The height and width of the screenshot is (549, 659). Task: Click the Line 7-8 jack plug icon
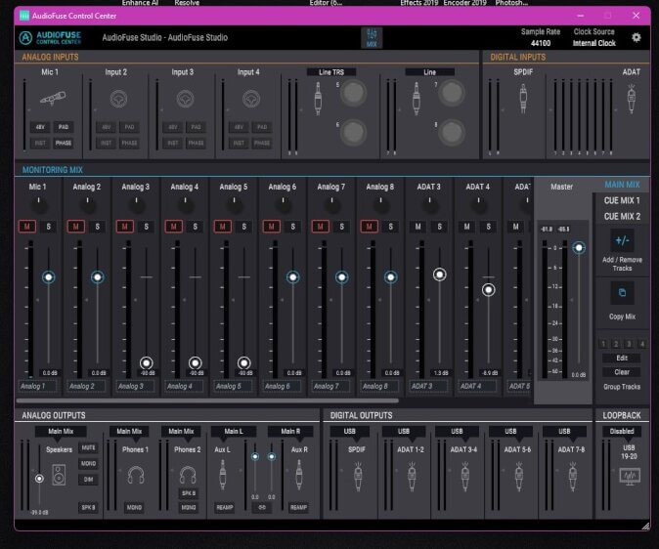[417, 99]
